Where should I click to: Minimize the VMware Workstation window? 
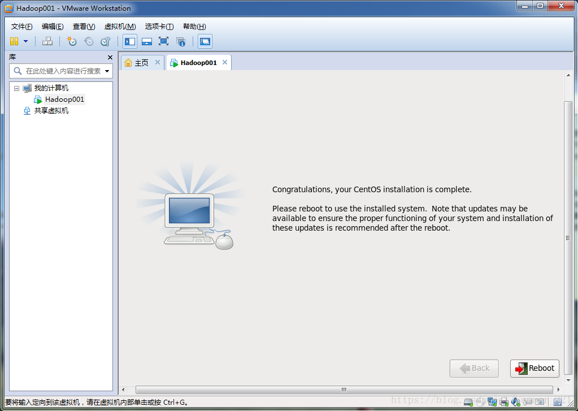click(524, 6)
